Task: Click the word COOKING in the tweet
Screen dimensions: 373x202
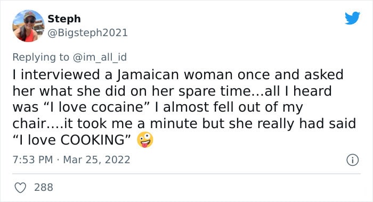Action: point(93,140)
